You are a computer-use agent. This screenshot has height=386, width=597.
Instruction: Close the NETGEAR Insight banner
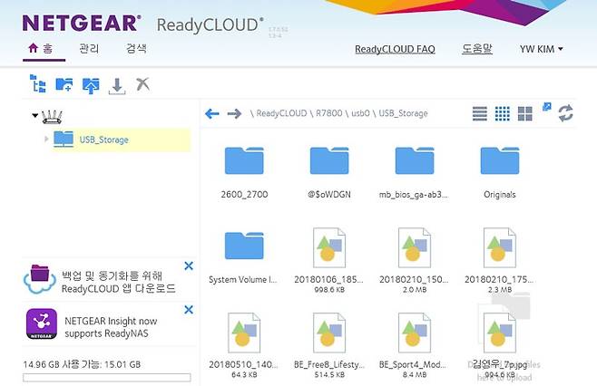189,310
